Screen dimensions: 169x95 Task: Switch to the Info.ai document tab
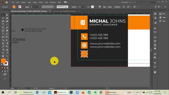(64, 11)
